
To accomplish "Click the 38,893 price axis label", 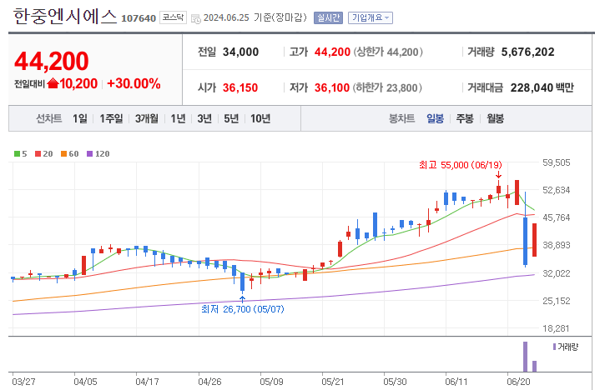I will tap(557, 245).
